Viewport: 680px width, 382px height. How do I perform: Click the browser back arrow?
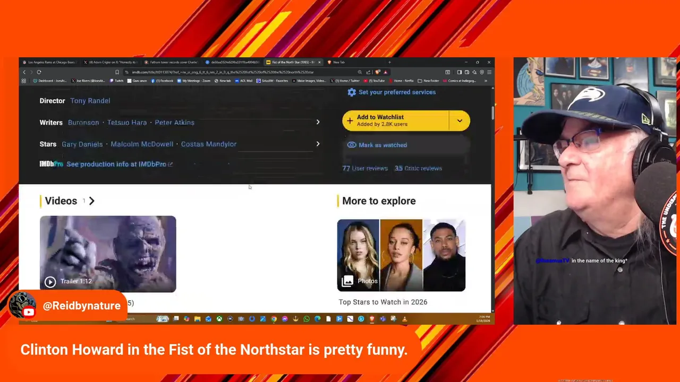24,72
